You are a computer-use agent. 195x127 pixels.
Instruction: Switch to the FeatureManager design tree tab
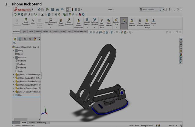[x=15, y=39]
